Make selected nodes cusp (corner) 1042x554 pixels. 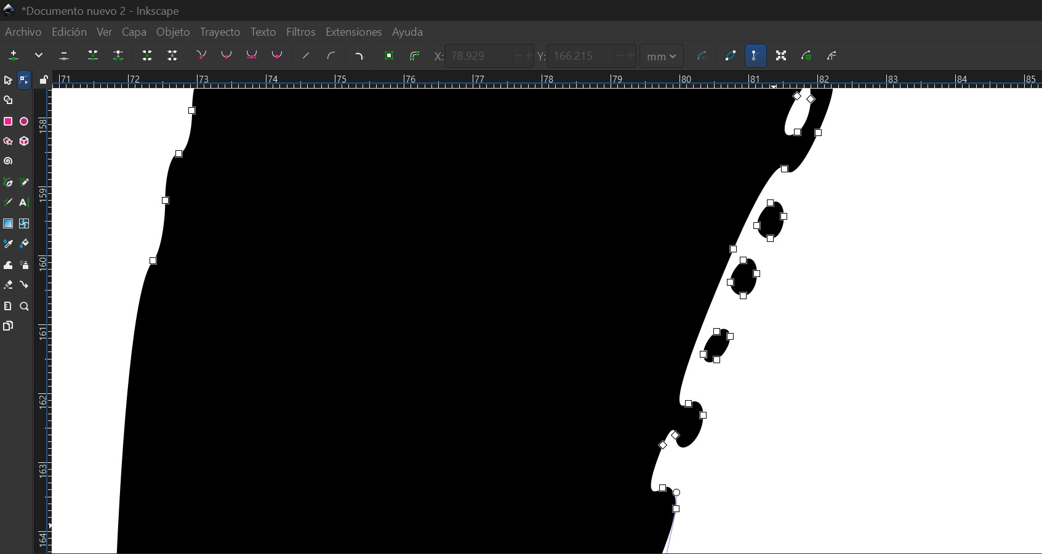tap(201, 56)
